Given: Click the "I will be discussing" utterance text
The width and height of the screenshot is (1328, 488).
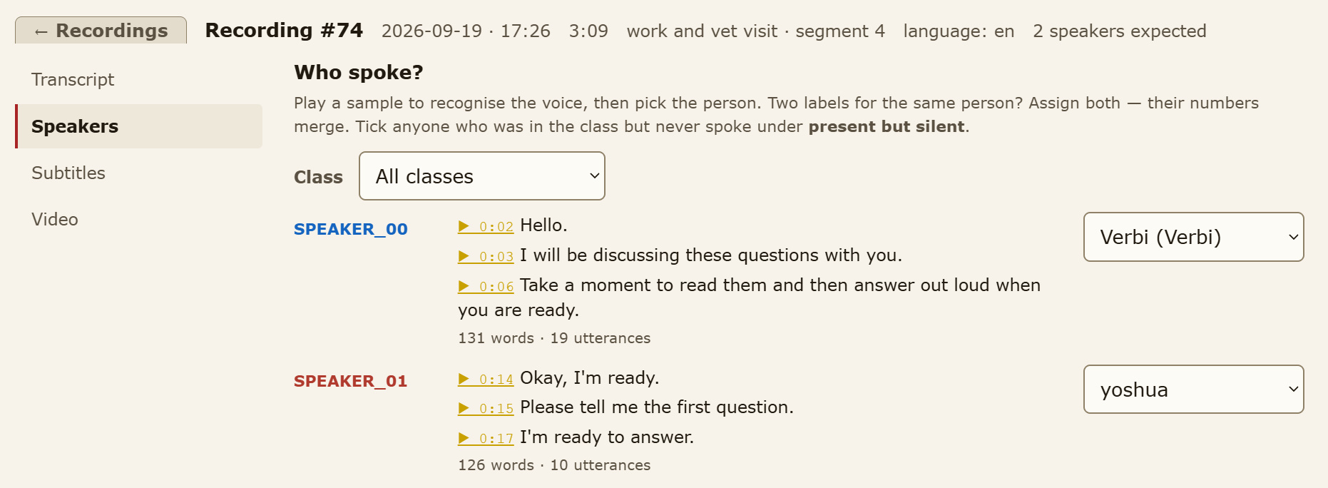Looking at the screenshot, I should (711, 255).
